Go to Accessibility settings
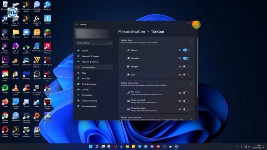Screen dimensions: 267x150 click(94, 95)
